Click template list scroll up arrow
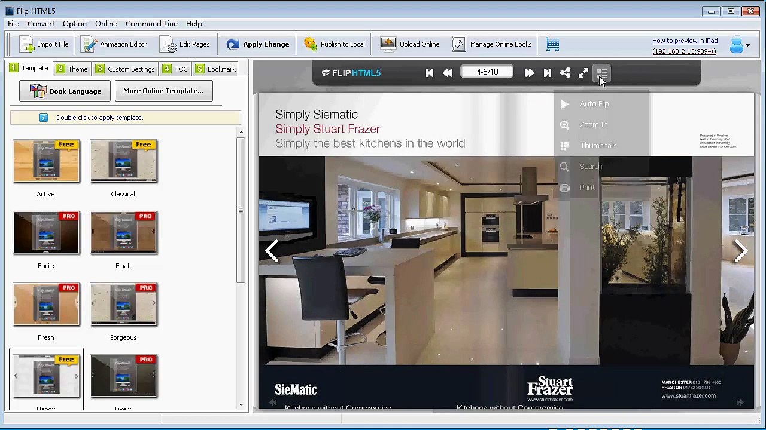This screenshot has width=766, height=430. pyautogui.click(x=241, y=133)
